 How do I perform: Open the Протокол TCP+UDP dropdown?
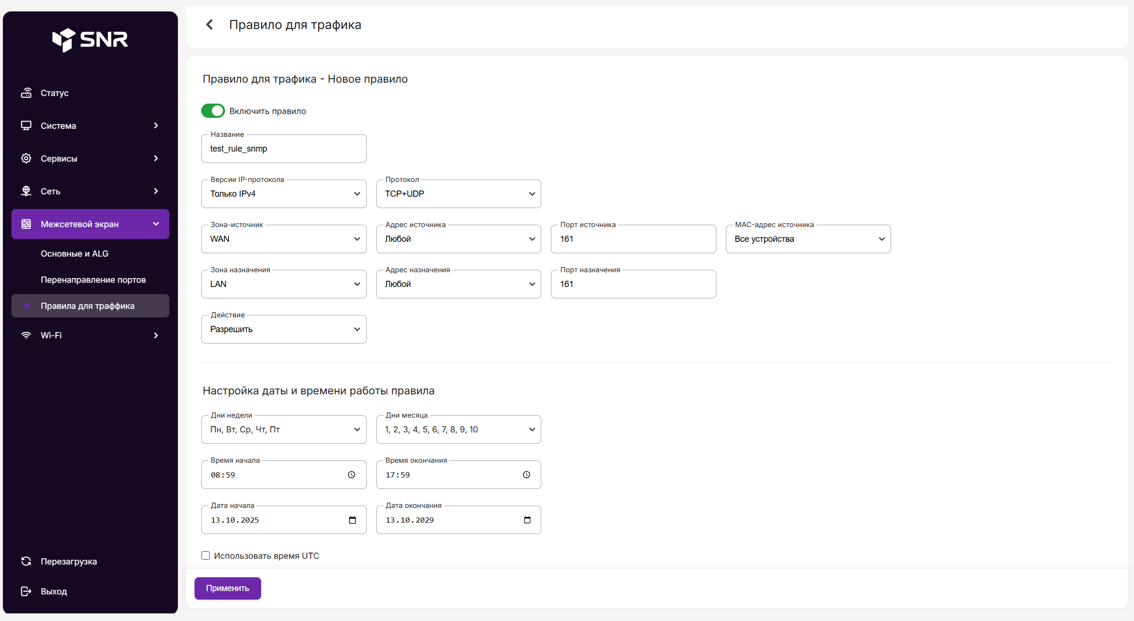pyautogui.click(x=458, y=194)
